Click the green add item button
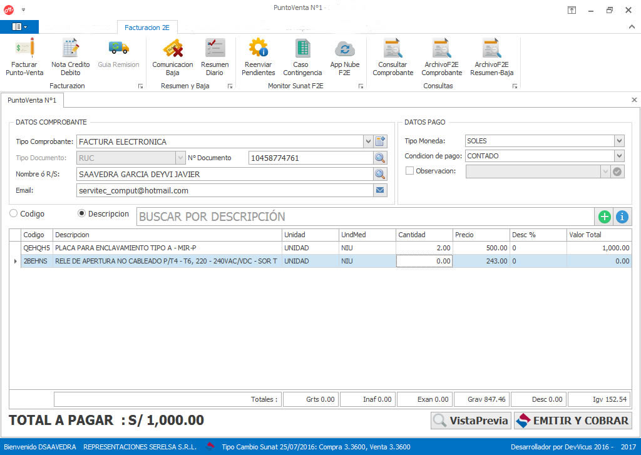The height and width of the screenshot is (455, 641). (x=605, y=217)
